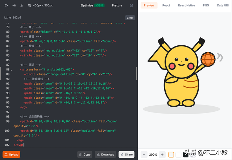Click seam path line 94
Screen dimensions: 232x160
[x=69, y=98]
